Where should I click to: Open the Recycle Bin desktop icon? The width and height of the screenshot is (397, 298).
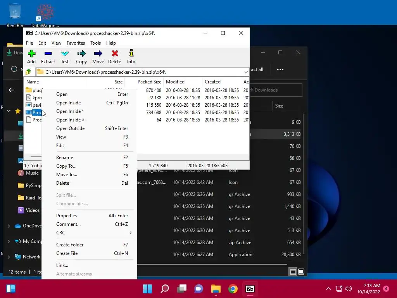(x=15, y=14)
